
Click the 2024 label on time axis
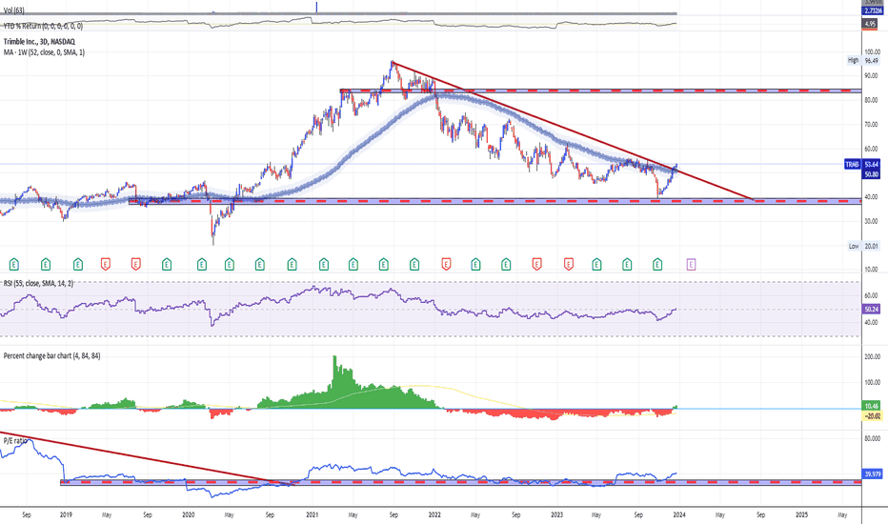point(679,514)
